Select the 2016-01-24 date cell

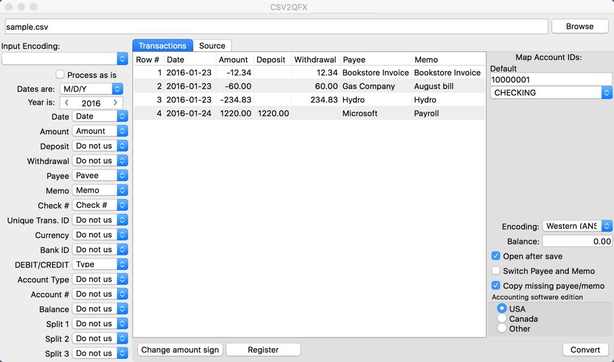190,114
